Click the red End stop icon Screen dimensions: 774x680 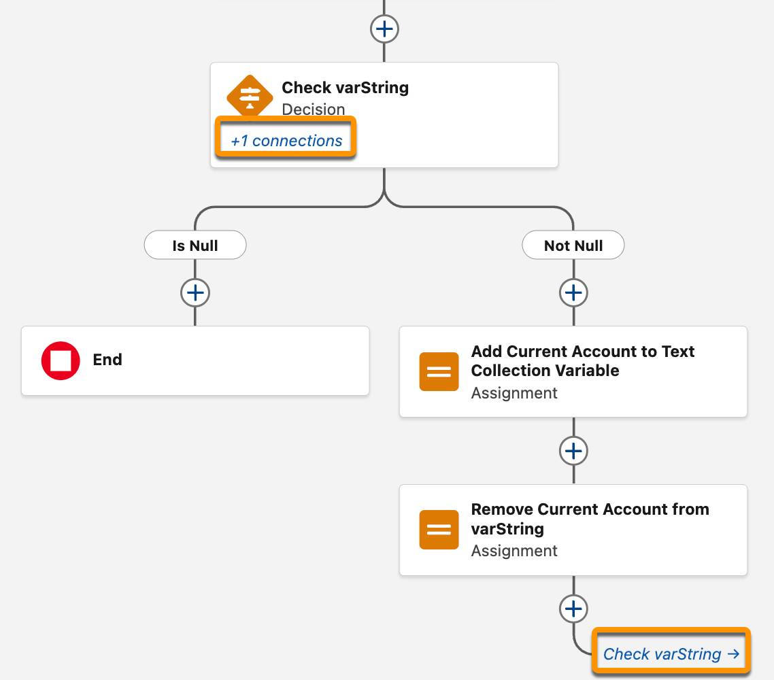coord(61,360)
